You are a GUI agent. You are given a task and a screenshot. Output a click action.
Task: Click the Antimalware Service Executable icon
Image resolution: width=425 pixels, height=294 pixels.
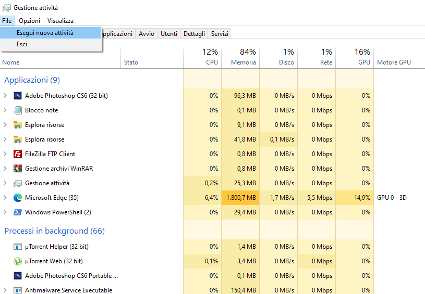pos(18,290)
